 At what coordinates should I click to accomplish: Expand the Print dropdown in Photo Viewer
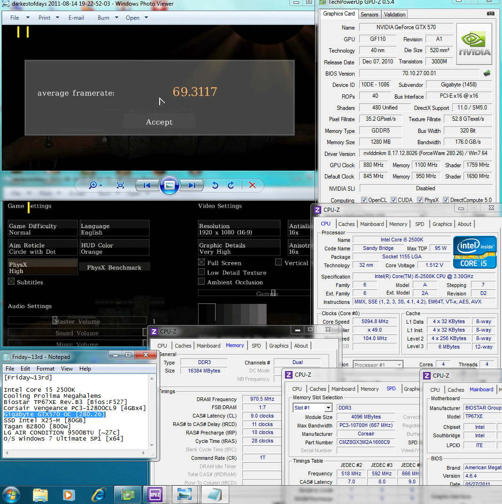pyautogui.click(x=58, y=18)
